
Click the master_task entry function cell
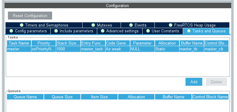point(93,49)
